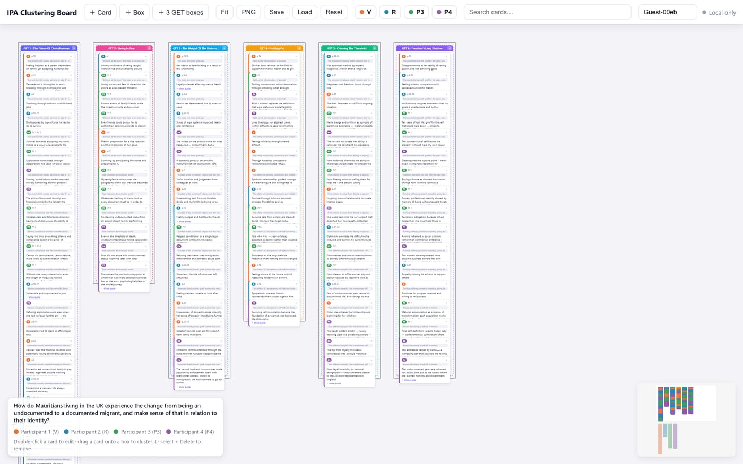Toggle the R participant filter
This screenshot has width=743, height=464.
coord(390,12)
